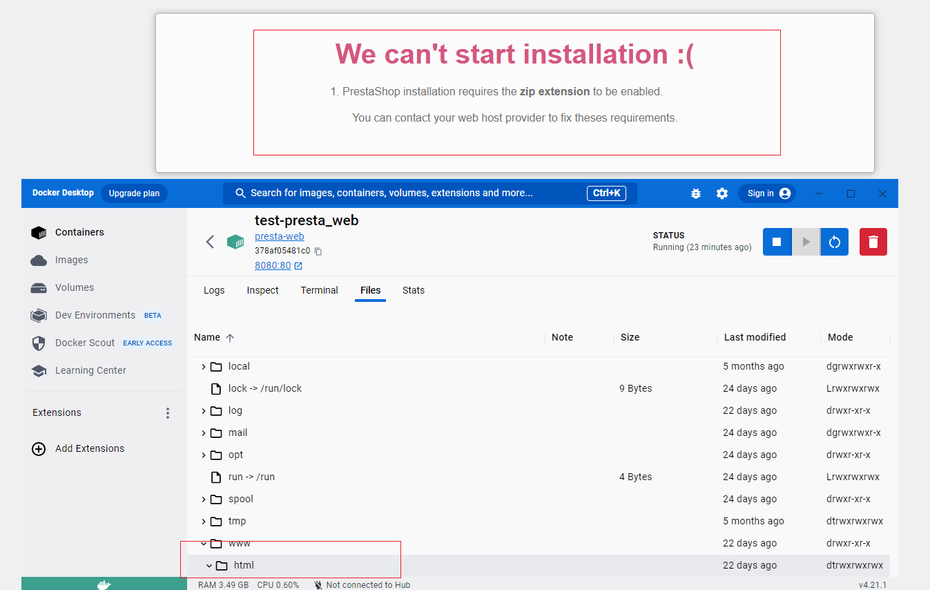Expand the local folder

(x=204, y=367)
